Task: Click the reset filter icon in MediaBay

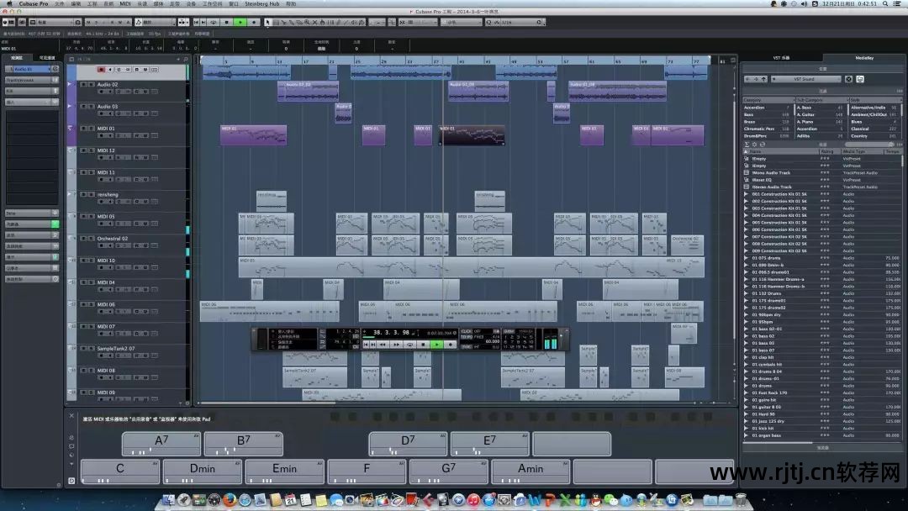Action: pyautogui.click(x=848, y=79)
